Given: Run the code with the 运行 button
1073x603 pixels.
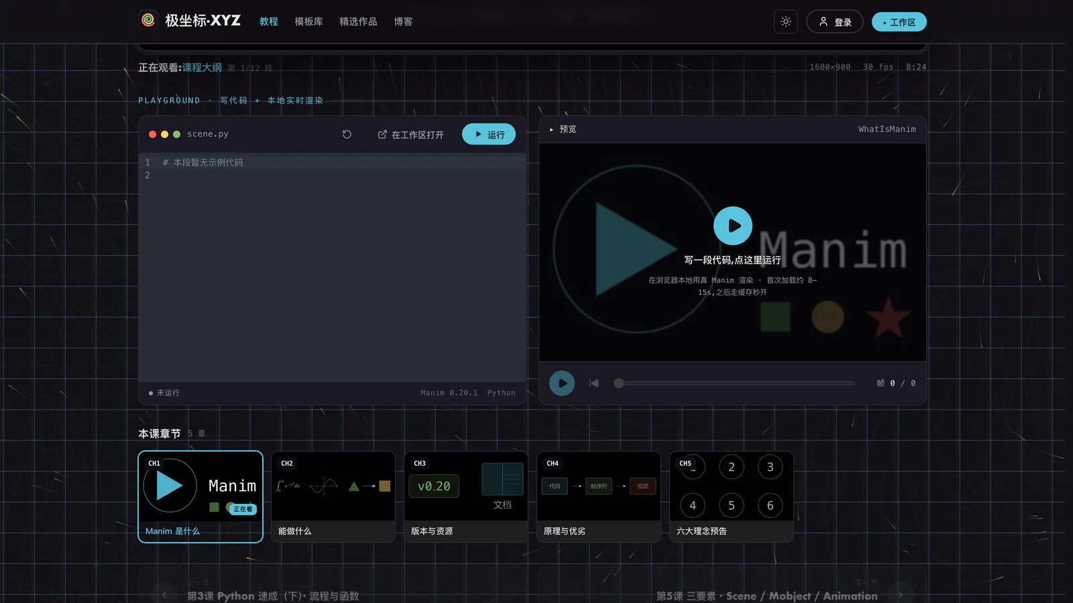Looking at the screenshot, I should 489,134.
